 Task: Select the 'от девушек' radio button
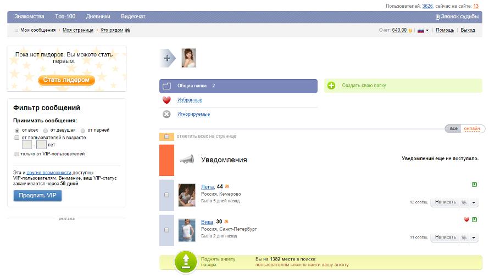click(46, 130)
